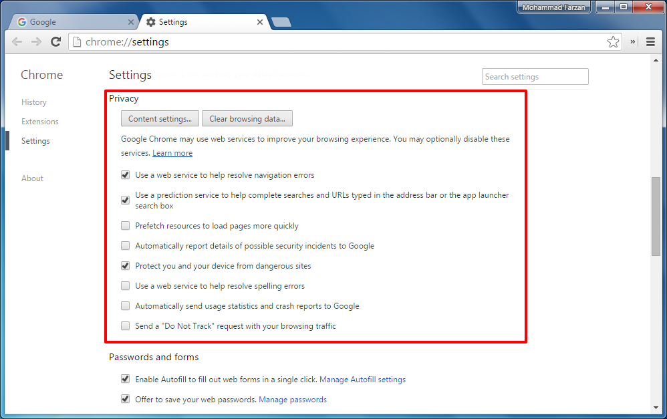
Task: Click the scrollbar down arrow
Action: (656, 408)
